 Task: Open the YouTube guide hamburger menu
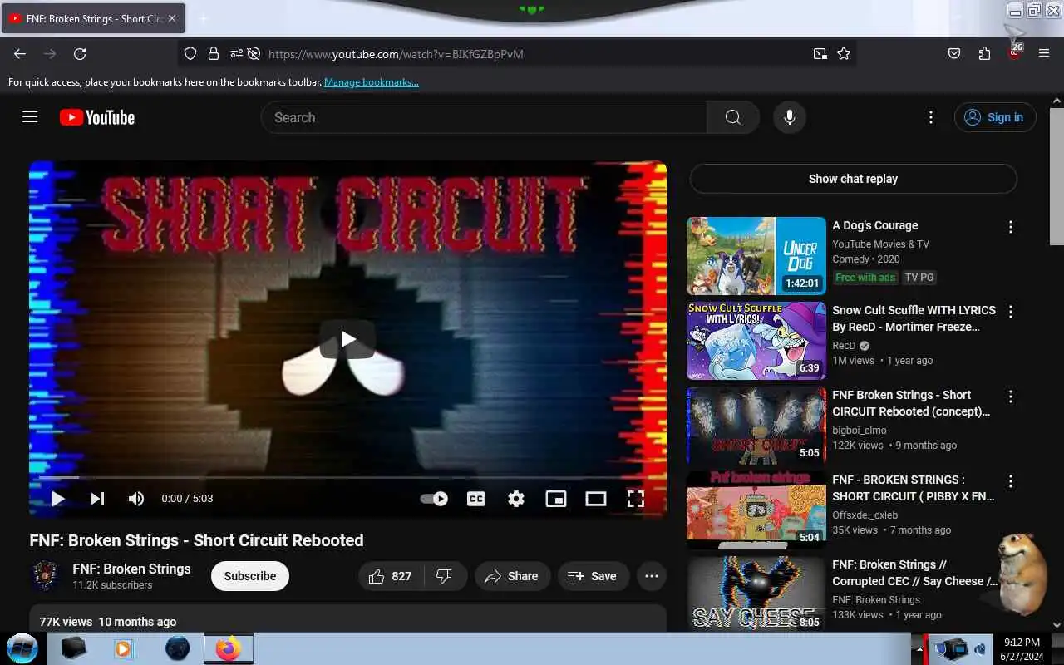click(30, 117)
